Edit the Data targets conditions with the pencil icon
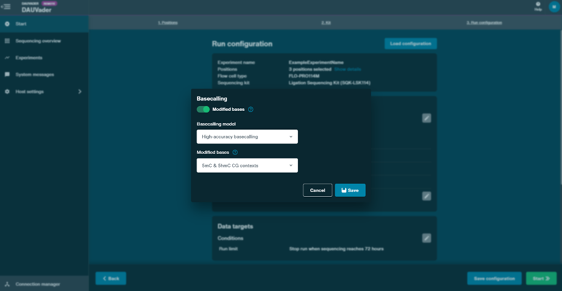562x291 pixels. tap(426, 238)
